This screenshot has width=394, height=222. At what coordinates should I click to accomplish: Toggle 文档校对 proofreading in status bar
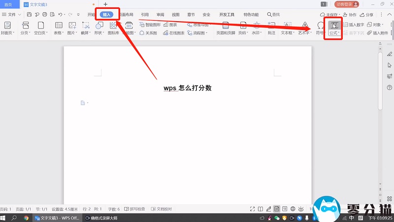(x=161, y=209)
